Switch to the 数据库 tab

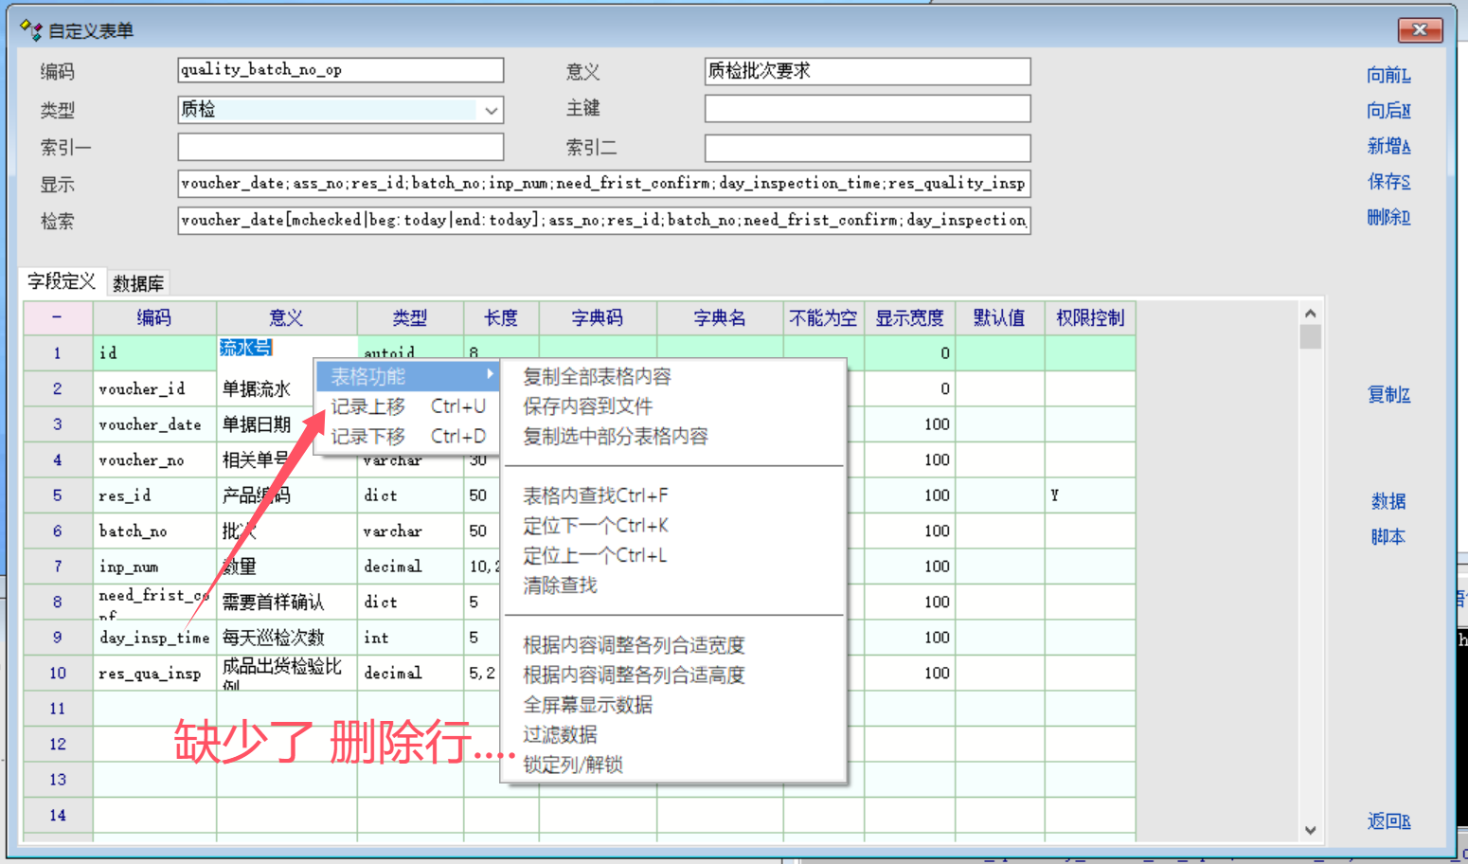138,283
